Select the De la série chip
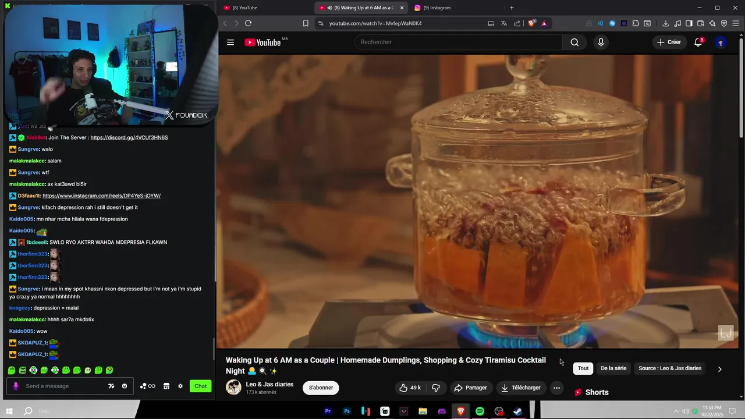 pos(613,368)
